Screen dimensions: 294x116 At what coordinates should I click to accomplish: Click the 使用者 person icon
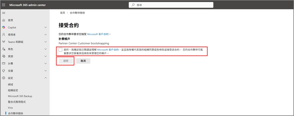4,35
